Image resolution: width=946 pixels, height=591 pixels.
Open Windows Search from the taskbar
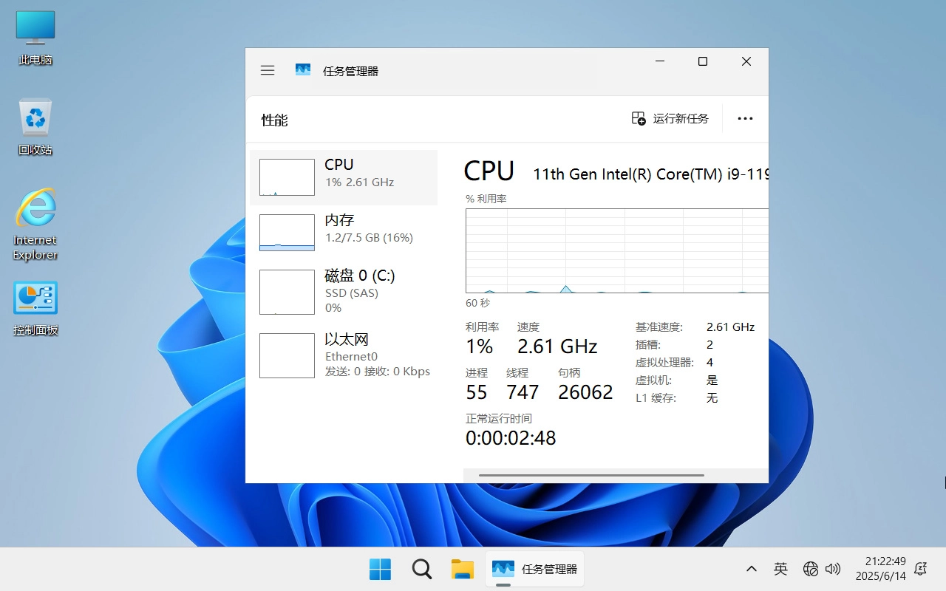pos(421,569)
